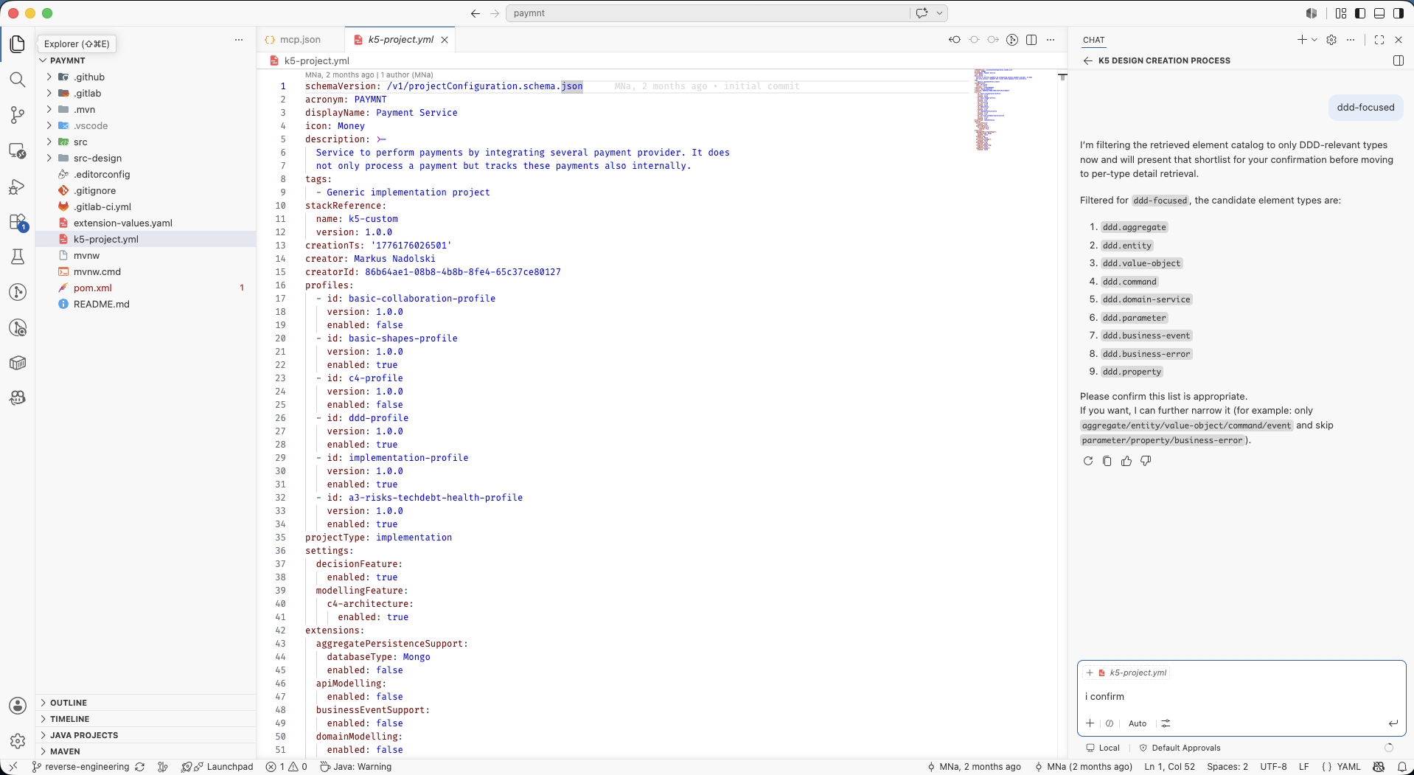Mark chat response as unhelpful thumbs down
Viewport: 1414px width, 775px height.
(x=1145, y=461)
